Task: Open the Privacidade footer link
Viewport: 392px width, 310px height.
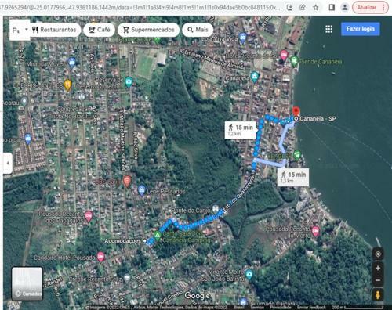Action: coord(280,308)
